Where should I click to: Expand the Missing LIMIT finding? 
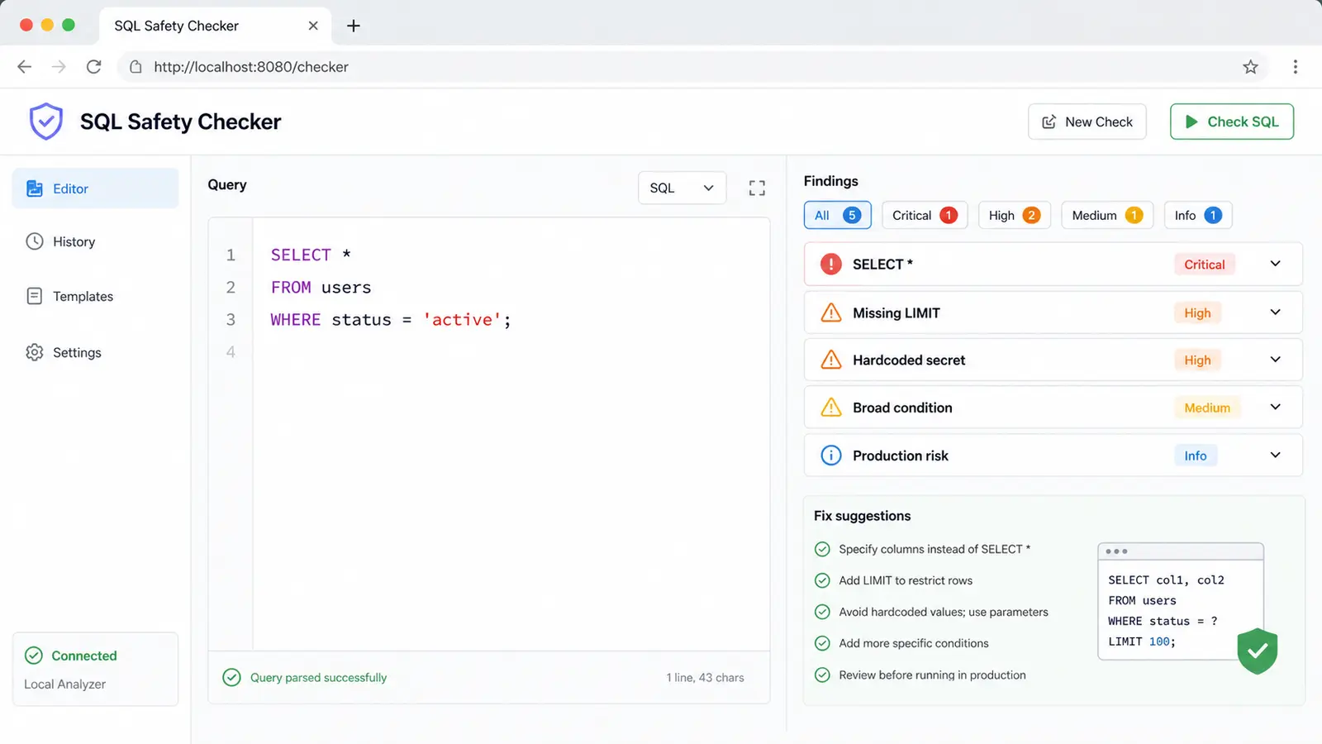click(1275, 312)
